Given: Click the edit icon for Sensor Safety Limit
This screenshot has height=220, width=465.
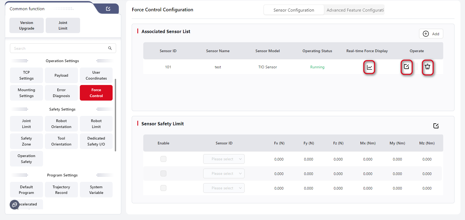Looking at the screenshot, I should pos(436,126).
